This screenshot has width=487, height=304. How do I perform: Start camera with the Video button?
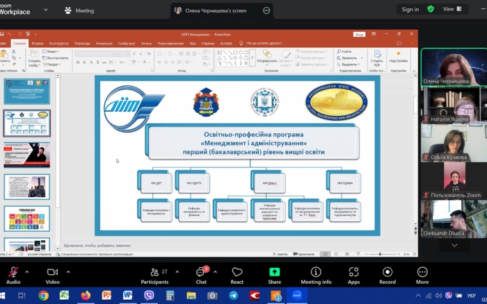pos(52,272)
